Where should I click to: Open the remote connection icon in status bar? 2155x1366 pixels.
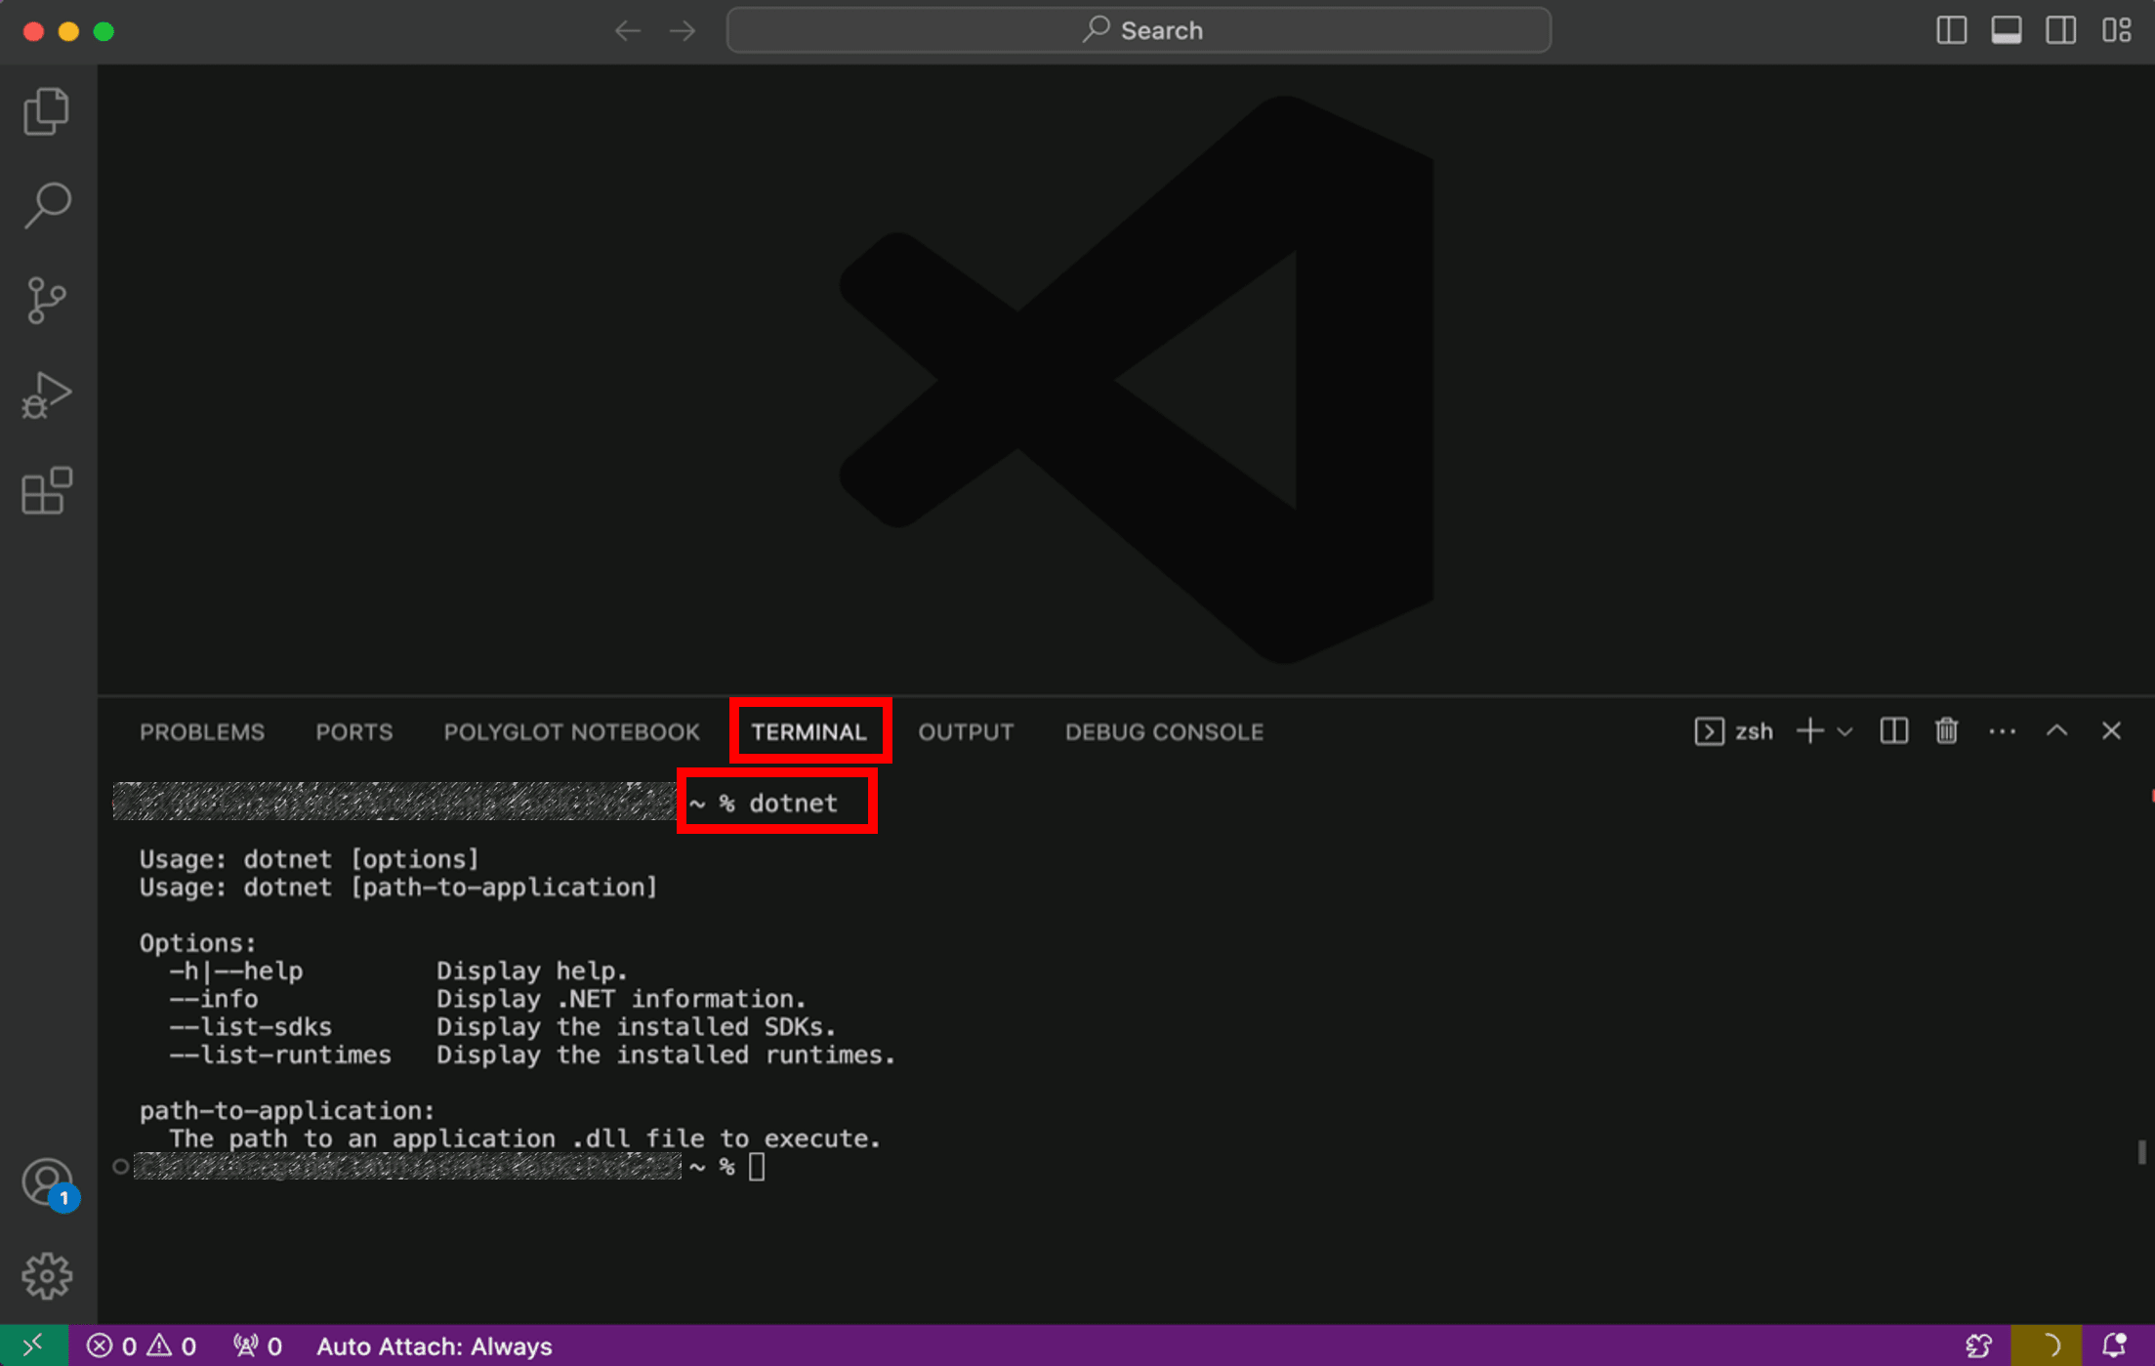32,1345
